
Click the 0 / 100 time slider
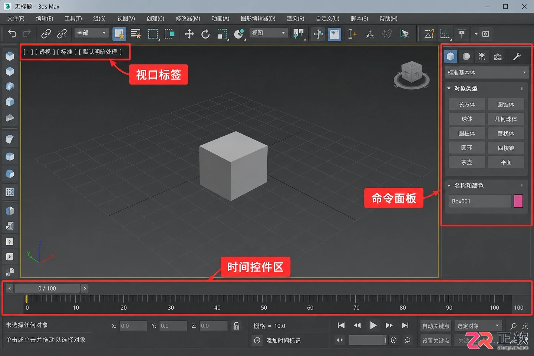point(47,288)
